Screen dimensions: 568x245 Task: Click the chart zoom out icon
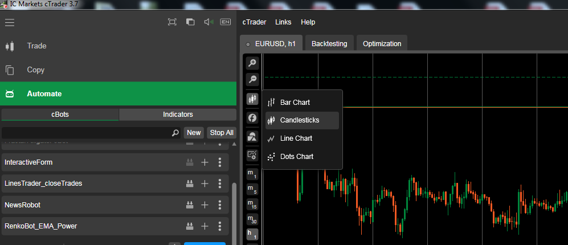tap(252, 79)
